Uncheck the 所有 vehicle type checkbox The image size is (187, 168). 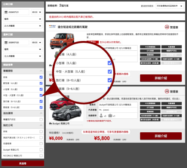41,77
